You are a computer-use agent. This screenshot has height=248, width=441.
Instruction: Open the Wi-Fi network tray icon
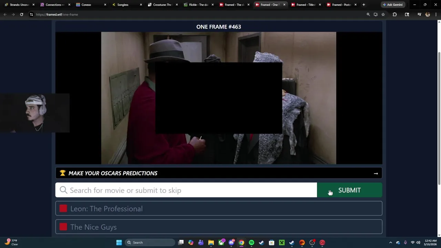tap(412, 242)
